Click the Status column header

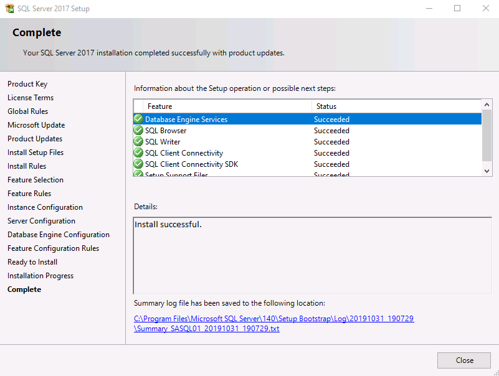click(397, 106)
